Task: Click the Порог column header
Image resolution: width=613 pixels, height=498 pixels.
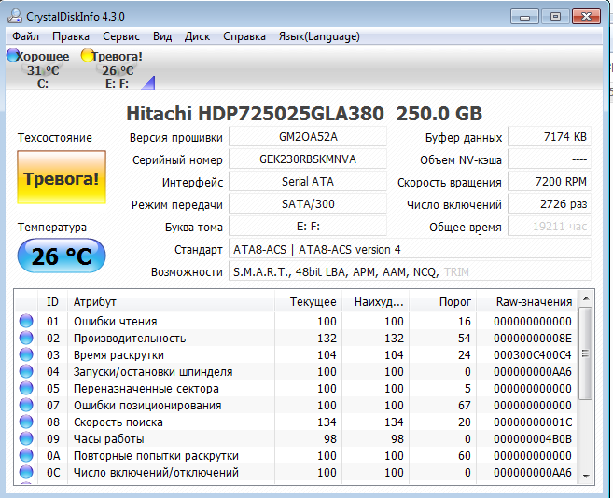Action: (x=443, y=302)
